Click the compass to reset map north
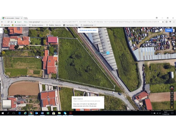Image resolution: width=176 pixels, height=132 pixels. tap(172, 88)
